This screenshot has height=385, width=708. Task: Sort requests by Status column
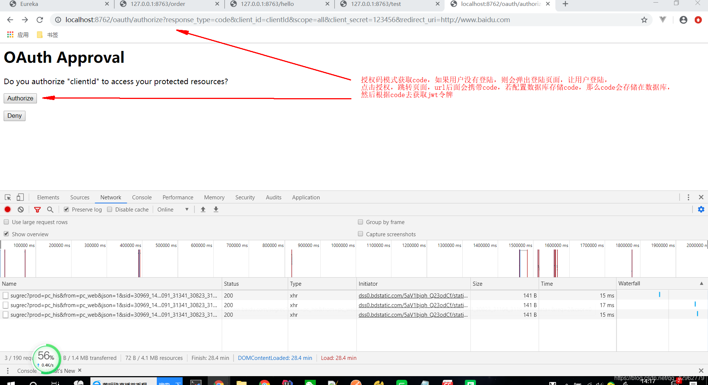click(x=255, y=283)
